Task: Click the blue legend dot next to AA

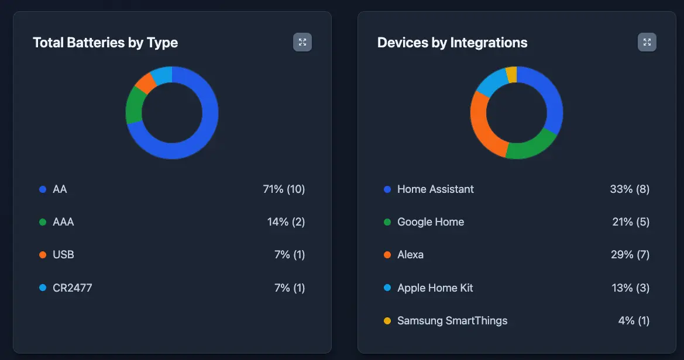Action: click(x=42, y=189)
